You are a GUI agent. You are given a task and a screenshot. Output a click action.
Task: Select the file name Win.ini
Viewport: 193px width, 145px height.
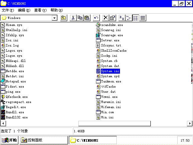tap(107, 117)
